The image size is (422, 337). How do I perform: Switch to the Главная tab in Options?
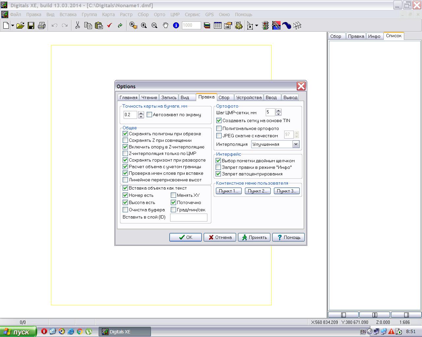tap(129, 97)
